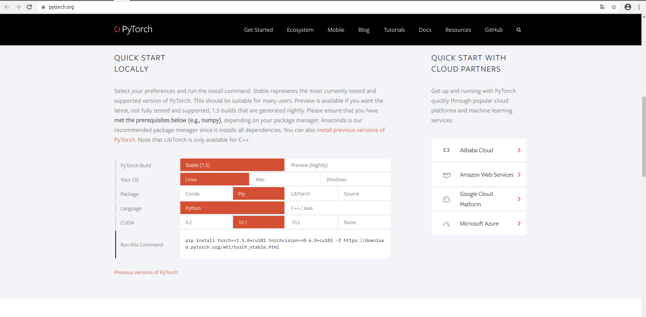The width and height of the screenshot is (646, 317).
Task: Open the Get Started menu item
Action: [x=259, y=30]
